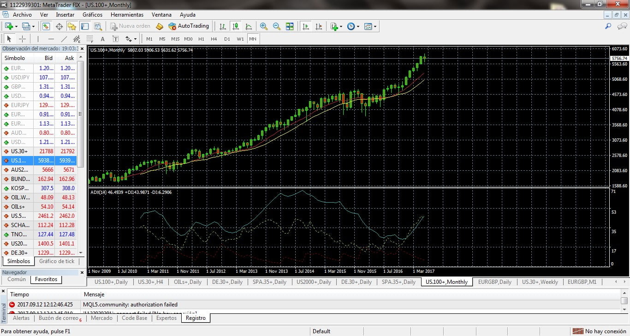Open the indicators list dropdown arrow

[341, 27]
